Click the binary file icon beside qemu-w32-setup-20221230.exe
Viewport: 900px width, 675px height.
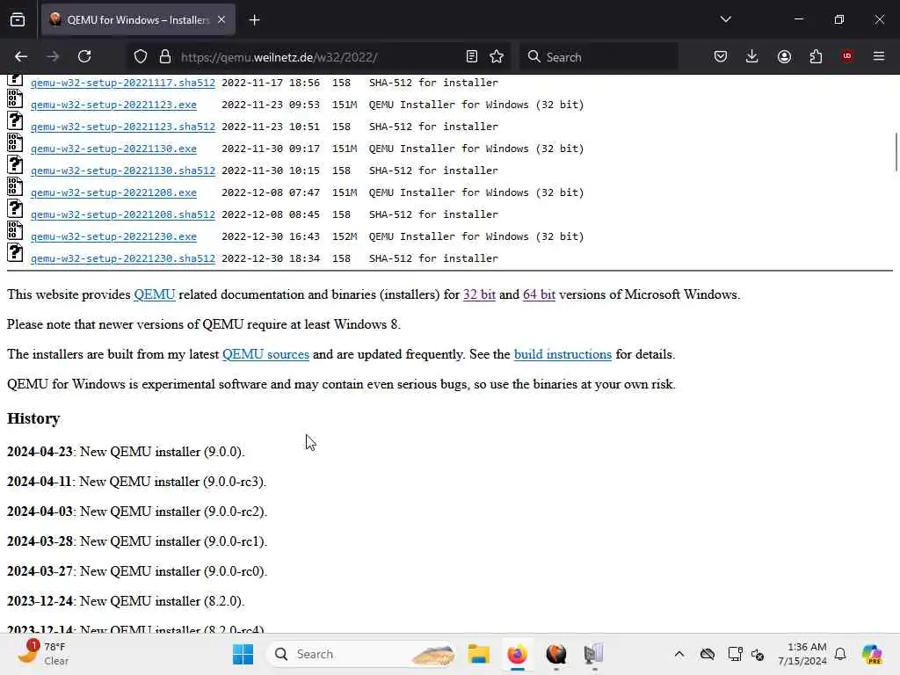[x=15, y=231]
